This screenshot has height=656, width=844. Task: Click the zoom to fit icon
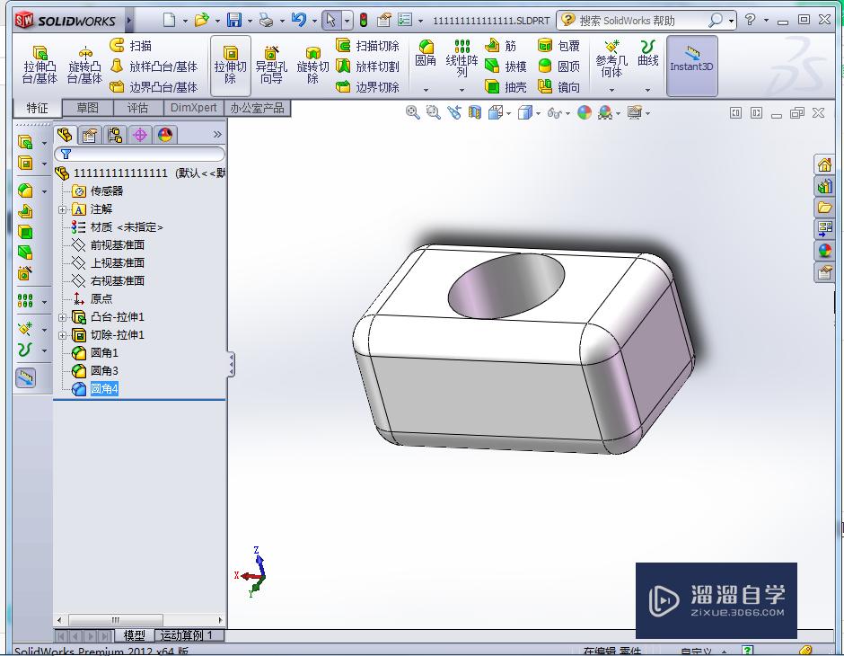tap(413, 113)
